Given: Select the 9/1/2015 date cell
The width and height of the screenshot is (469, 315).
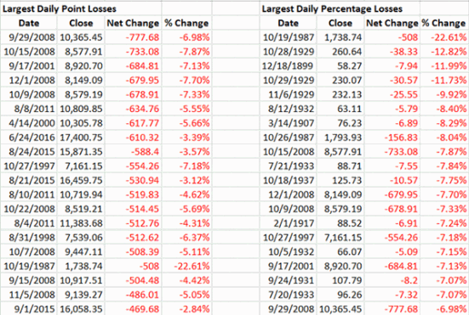Looking at the screenshot, I should click(x=29, y=309).
